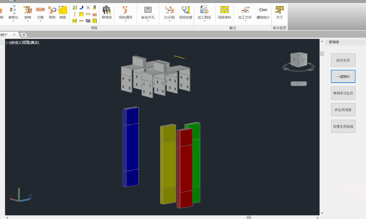Expand the 参数化 dropdown arrow
Image resolution: width=366 pixels, height=219 pixels.
pos(13,21)
